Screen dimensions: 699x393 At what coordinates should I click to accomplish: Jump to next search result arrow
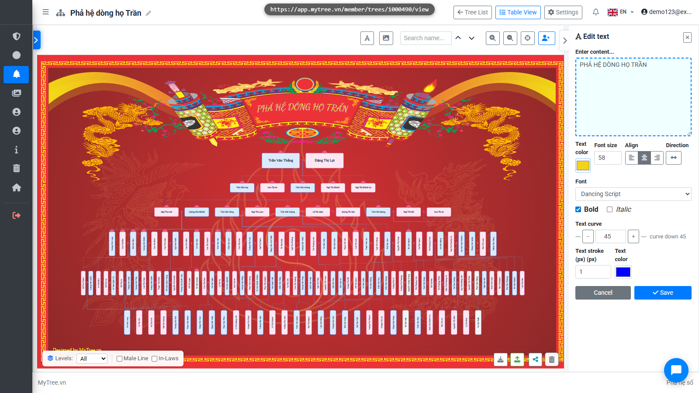tap(471, 38)
